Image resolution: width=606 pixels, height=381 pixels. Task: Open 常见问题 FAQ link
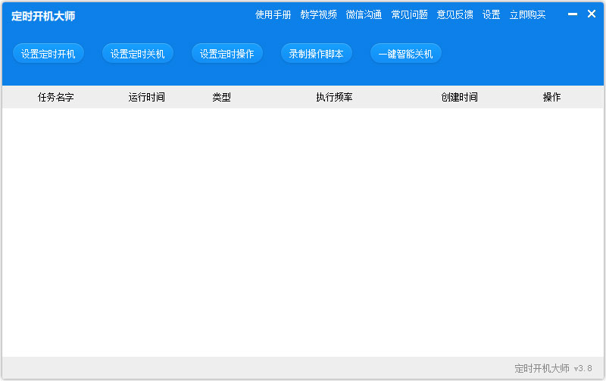pos(409,15)
